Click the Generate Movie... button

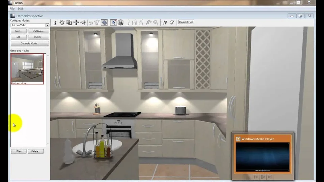click(30, 43)
